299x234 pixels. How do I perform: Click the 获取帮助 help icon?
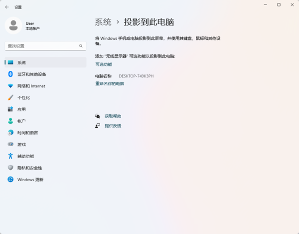98,116
